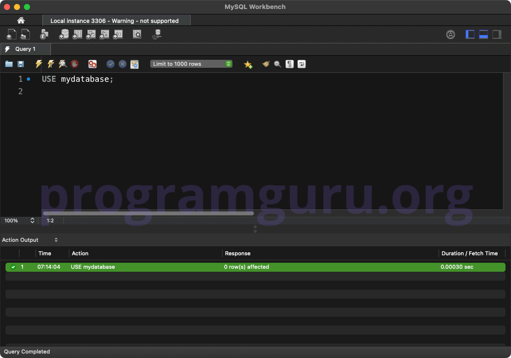Run Explain plan for statement
Screen dimensions: 511x358
[62, 64]
